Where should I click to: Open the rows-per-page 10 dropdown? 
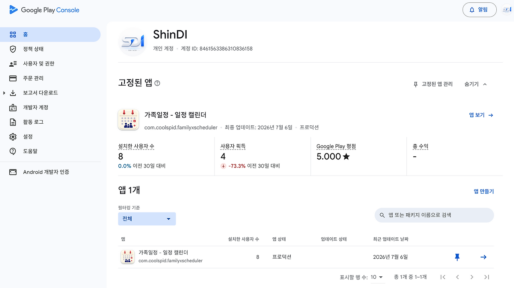[x=377, y=277]
